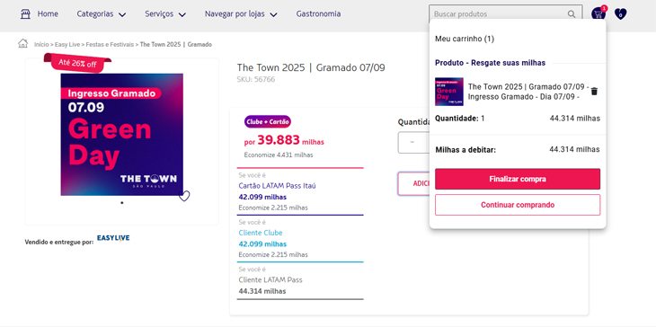Image resolution: width=656 pixels, height=327 pixels.
Task: Click the EasyLive seller logo
Action: pos(113,238)
